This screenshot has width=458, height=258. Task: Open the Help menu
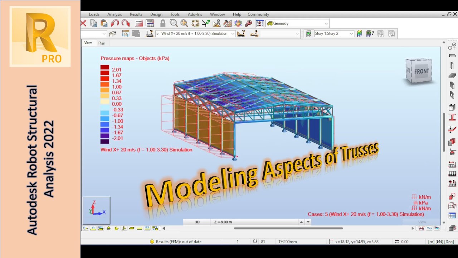237,14
